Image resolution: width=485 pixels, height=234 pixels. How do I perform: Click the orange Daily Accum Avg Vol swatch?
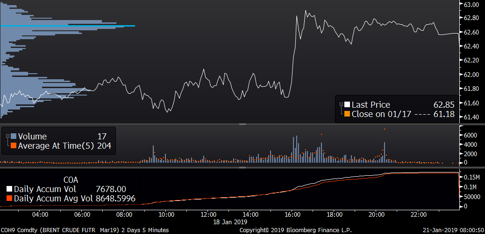[9, 198]
